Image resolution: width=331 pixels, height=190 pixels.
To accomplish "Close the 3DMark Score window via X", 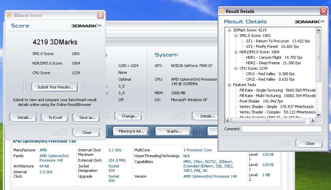I will 100,15.
